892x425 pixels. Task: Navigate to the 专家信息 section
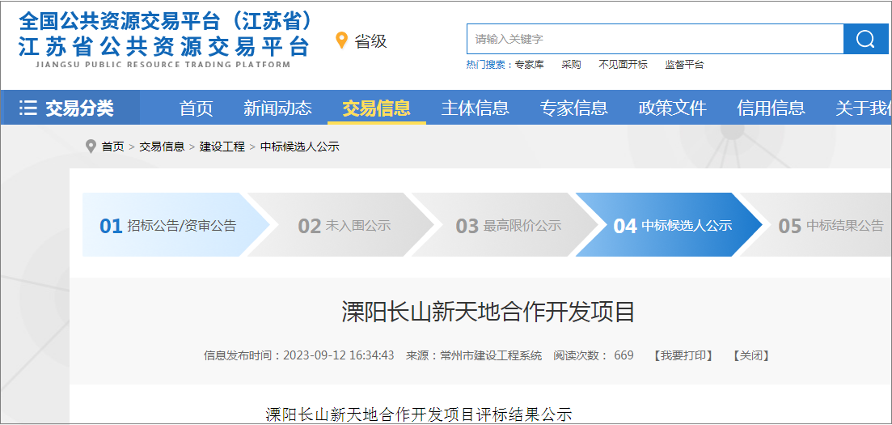(x=573, y=108)
